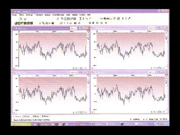Click the horizontal zoom wheel in D-10h.wav window
Viewport: 180px width, 135px height.
tap(81, 68)
